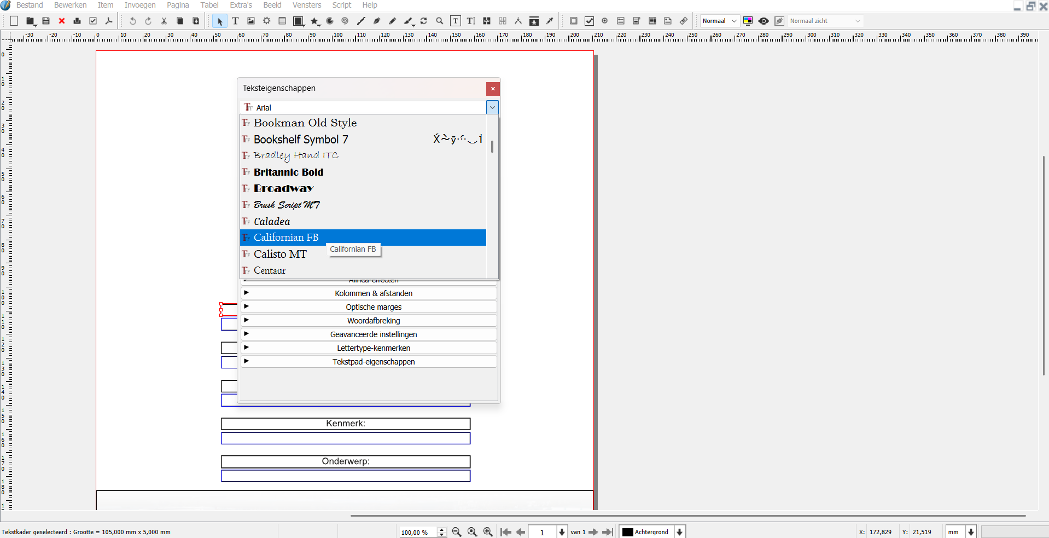Click the Save as PDF icon
The width and height of the screenshot is (1049, 538).
tap(109, 21)
